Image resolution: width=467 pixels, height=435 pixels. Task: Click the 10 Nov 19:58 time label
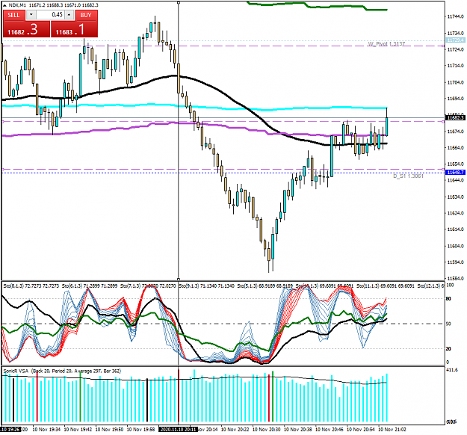click(x=140, y=429)
